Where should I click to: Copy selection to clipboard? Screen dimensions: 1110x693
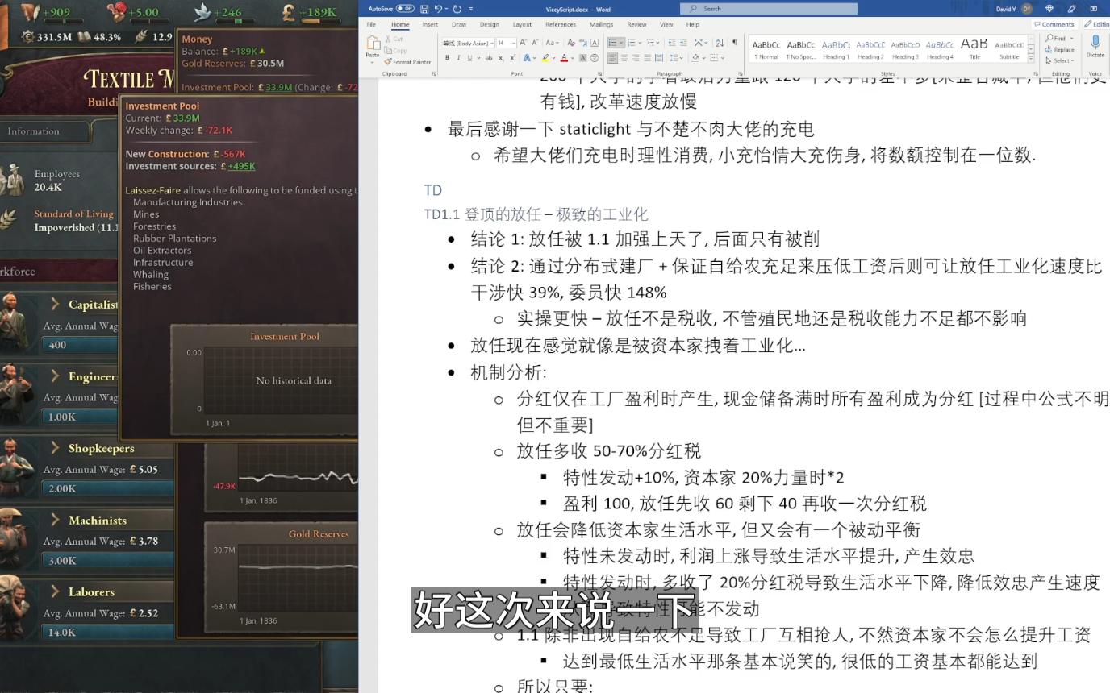point(396,51)
